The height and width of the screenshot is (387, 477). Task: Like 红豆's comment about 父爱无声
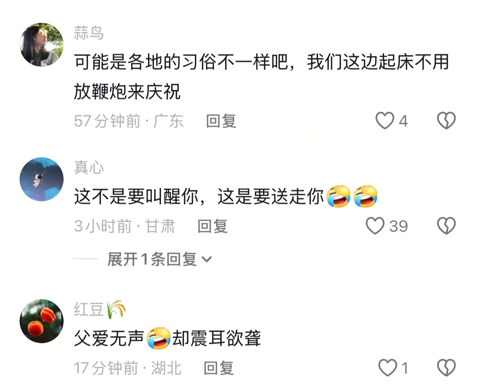[x=388, y=367]
